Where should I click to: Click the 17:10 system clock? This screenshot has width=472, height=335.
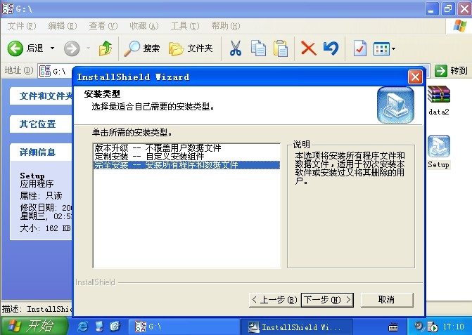[453, 327]
